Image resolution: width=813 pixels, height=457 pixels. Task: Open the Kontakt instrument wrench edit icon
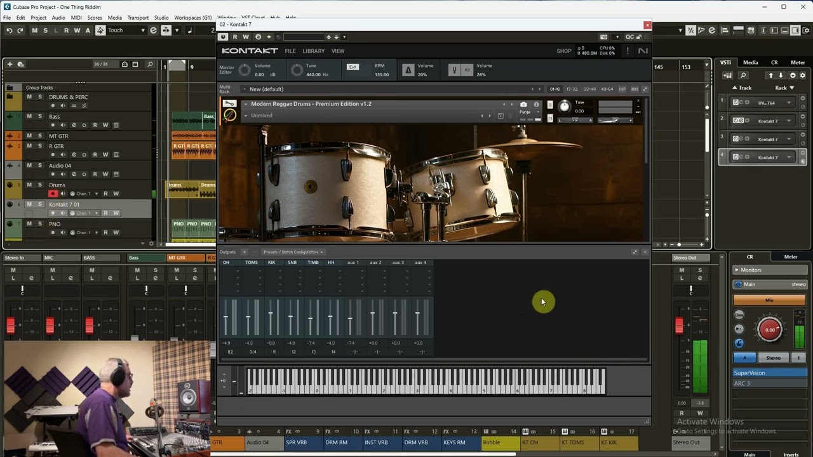tap(229, 104)
